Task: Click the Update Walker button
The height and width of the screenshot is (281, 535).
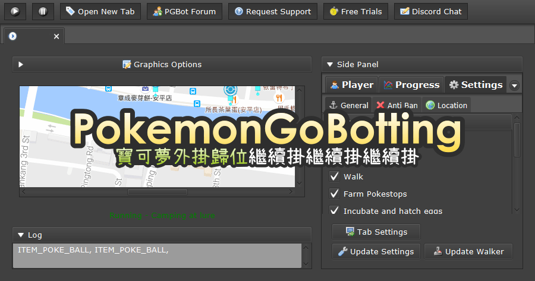Action: point(468,252)
